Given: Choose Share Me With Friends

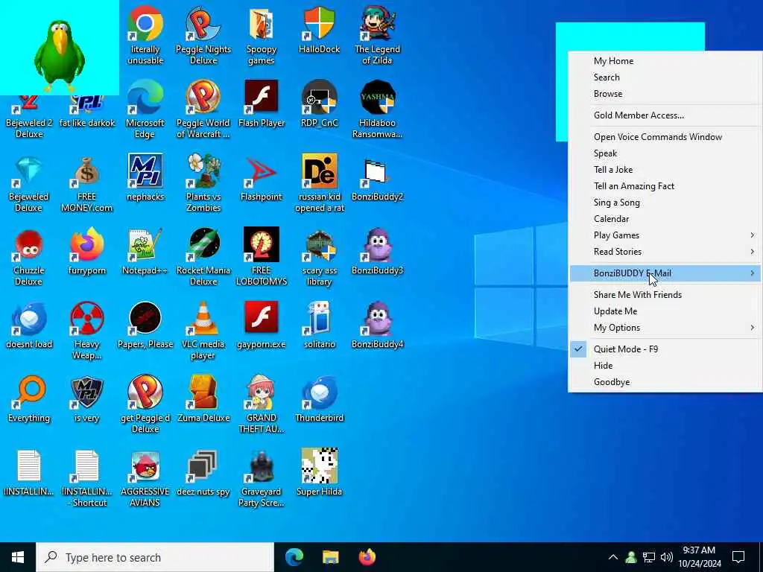Looking at the screenshot, I should tap(665, 295).
